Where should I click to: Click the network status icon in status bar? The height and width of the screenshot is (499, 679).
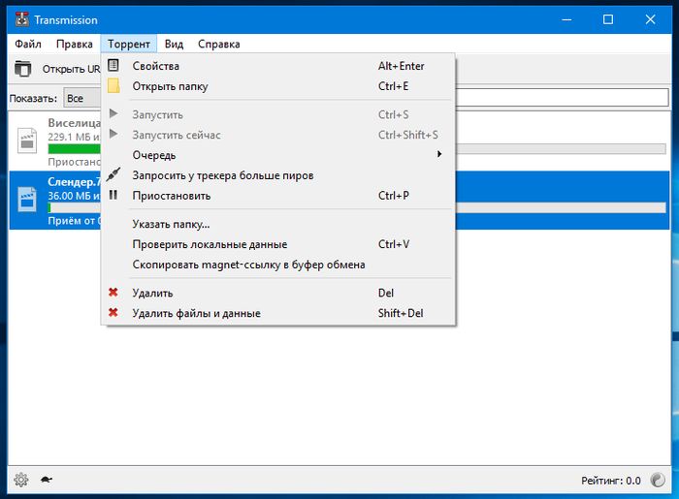[x=658, y=480]
